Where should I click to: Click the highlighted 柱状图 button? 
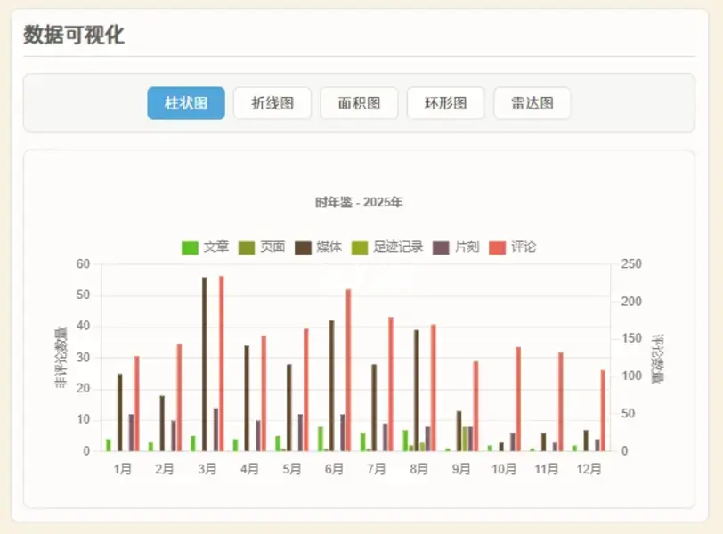coord(185,103)
